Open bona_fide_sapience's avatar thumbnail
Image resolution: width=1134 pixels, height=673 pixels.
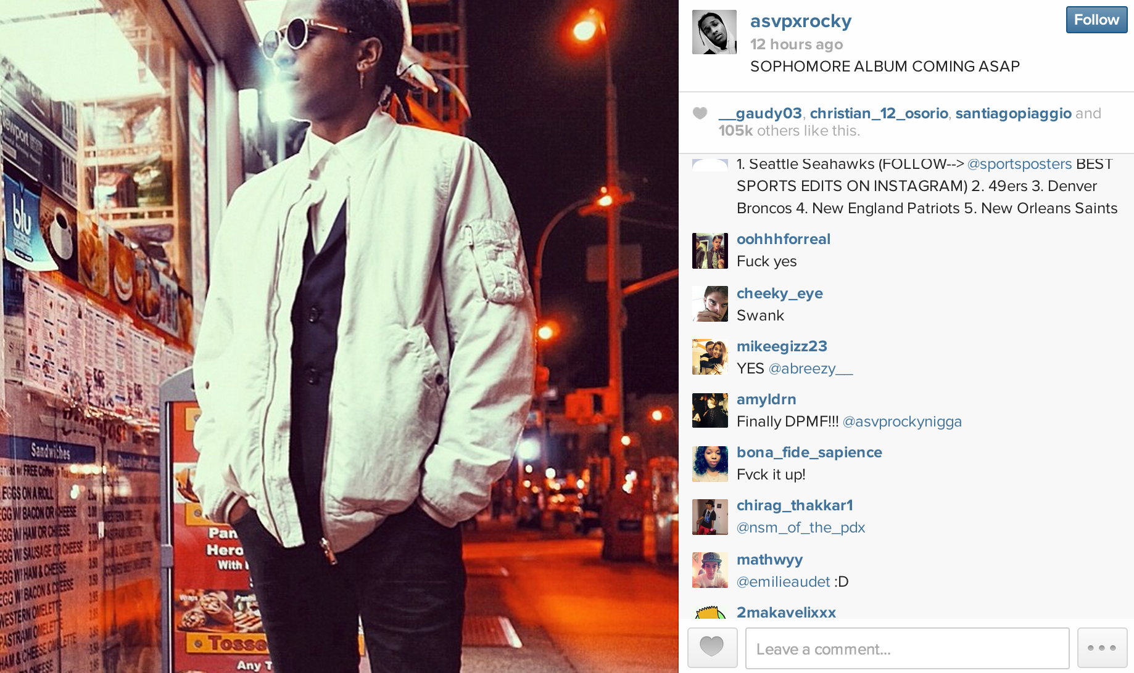710,464
